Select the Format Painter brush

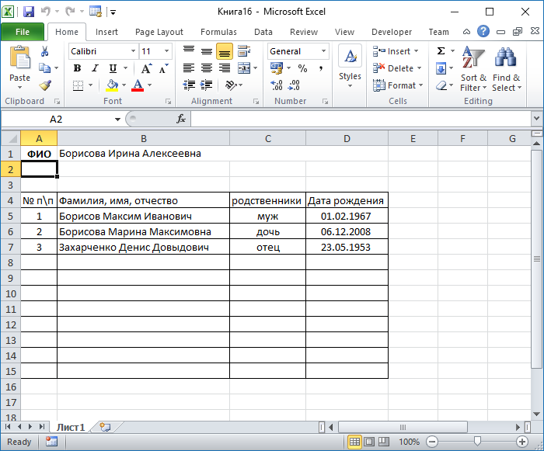(45, 85)
